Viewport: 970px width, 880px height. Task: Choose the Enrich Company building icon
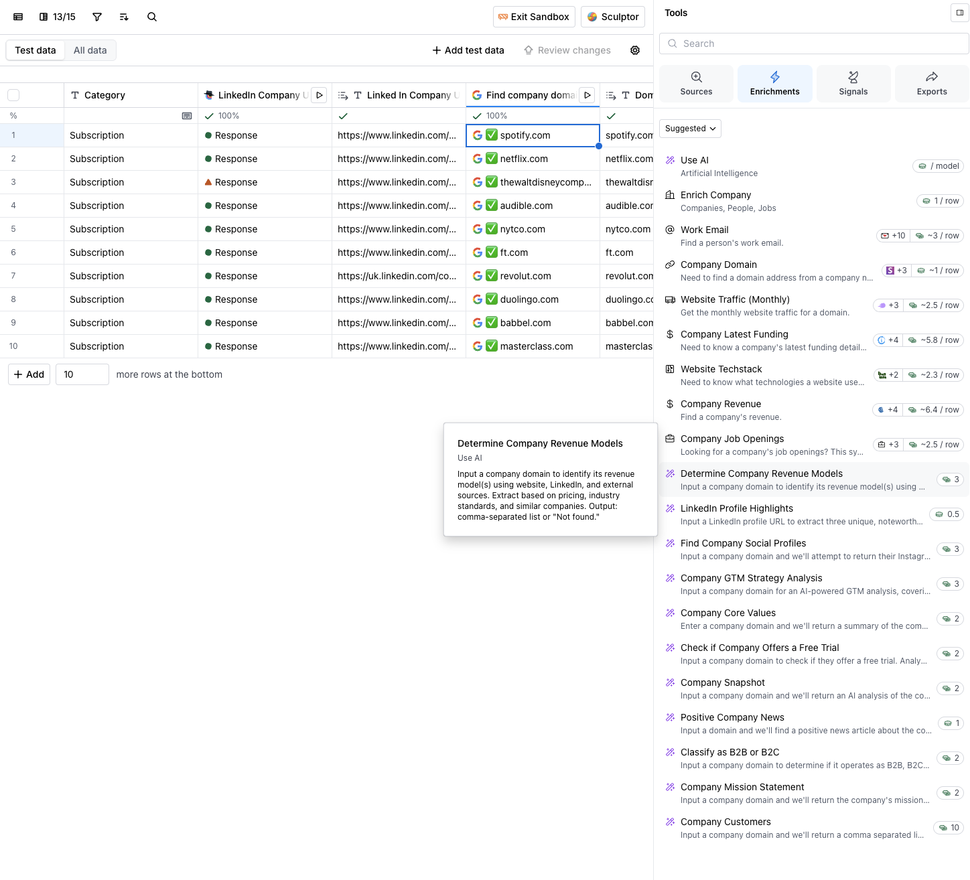coord(670,195)
